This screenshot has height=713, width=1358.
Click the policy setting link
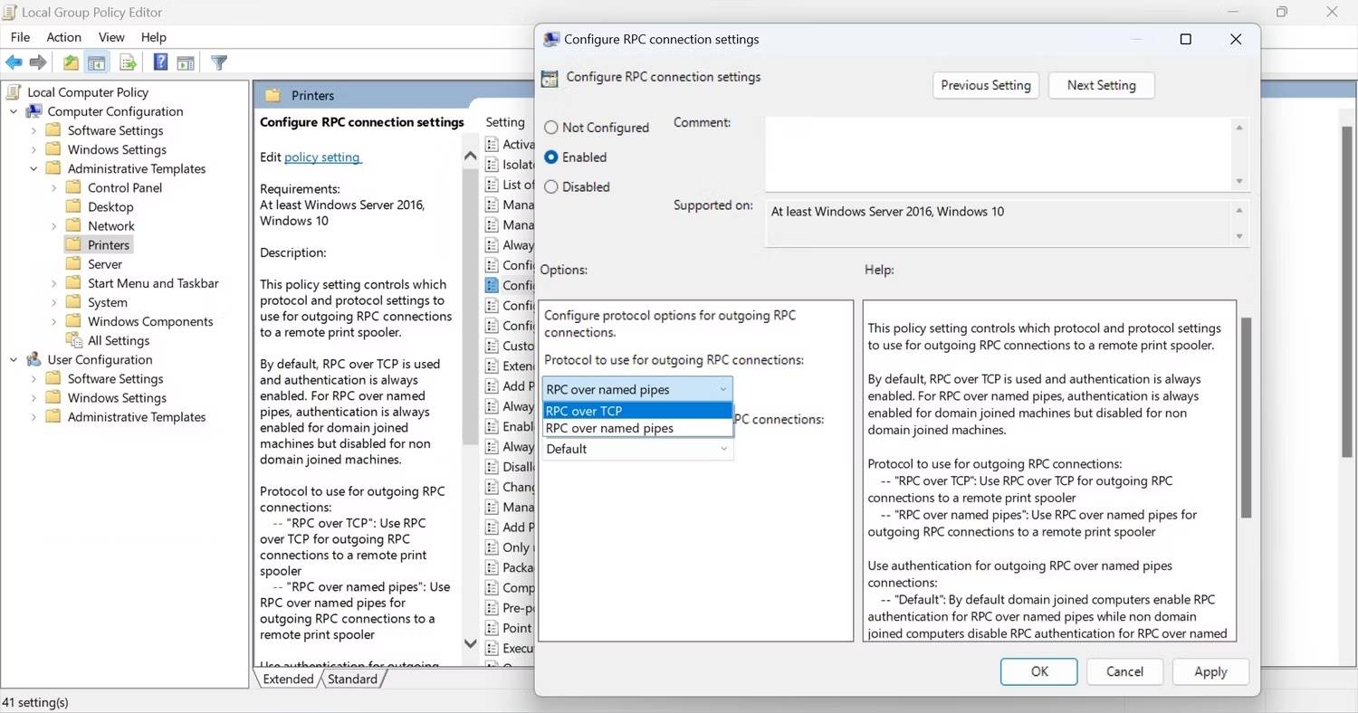322,157
